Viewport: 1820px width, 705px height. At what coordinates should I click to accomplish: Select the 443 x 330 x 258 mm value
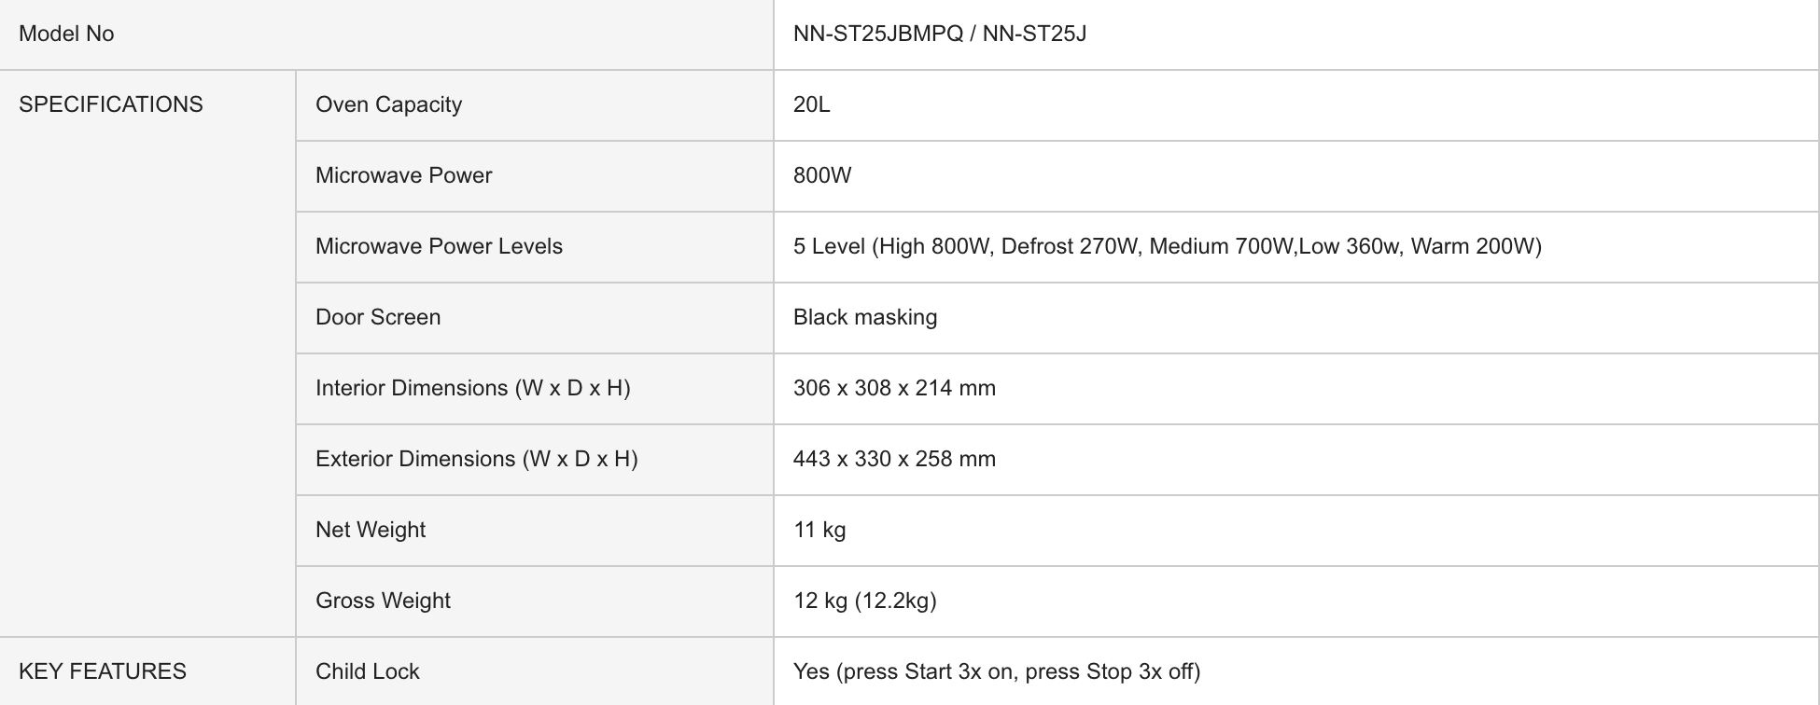pos(894,459)
